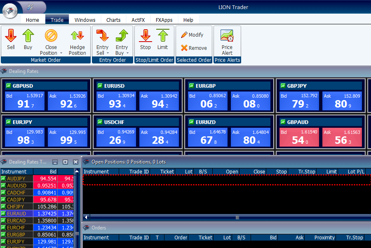Viewport: 371px width, 248px height.
Task: Click the GBPUSD Ask price tile
Action: [68, 101]
